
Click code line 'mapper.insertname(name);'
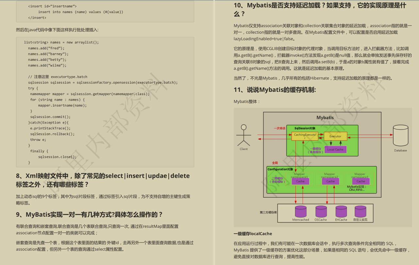click(x=62, y=105)
